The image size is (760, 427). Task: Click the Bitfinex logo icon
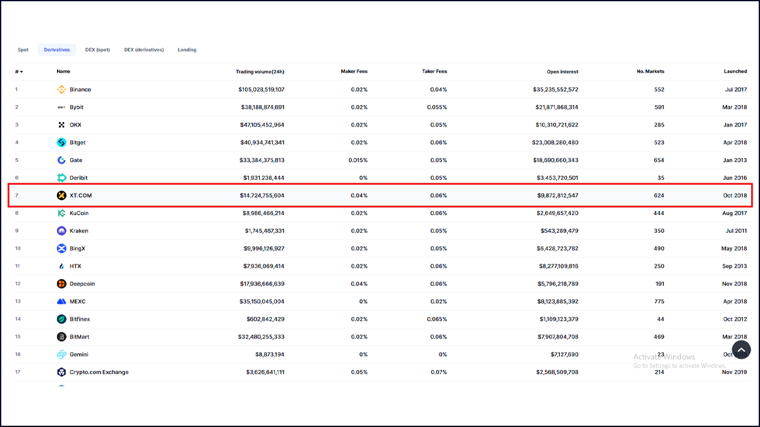(x=61, y=319)
